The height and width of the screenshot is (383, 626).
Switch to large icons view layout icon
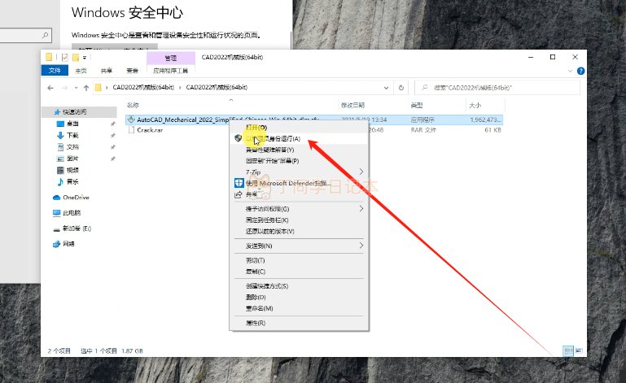click(x=579, y=350)
